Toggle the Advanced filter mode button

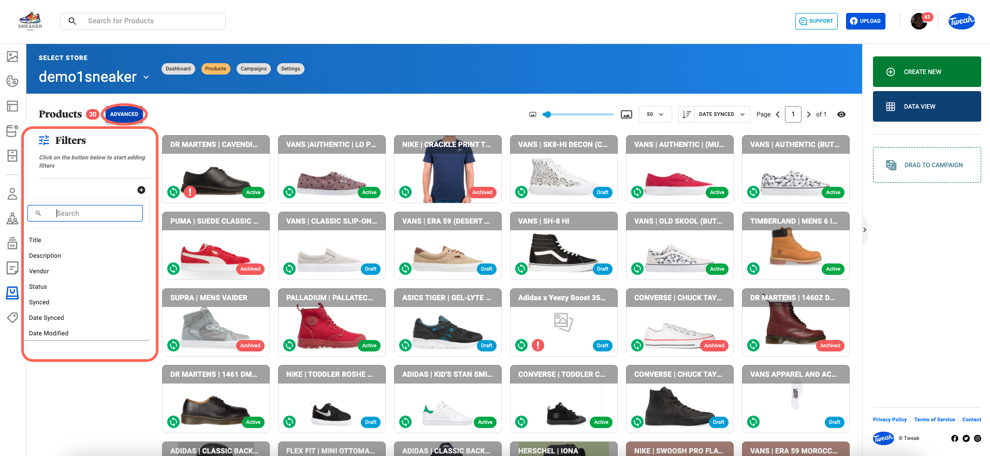[x=124, y=114]
